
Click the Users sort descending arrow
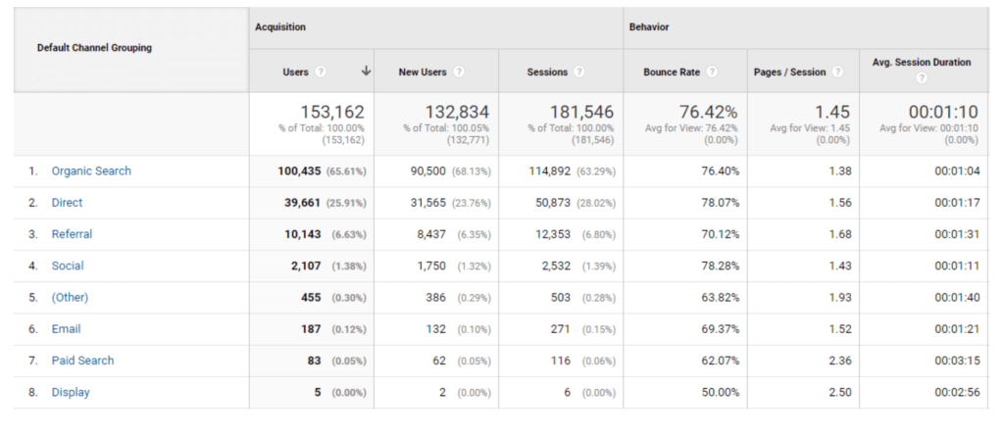tap(366, 71)
